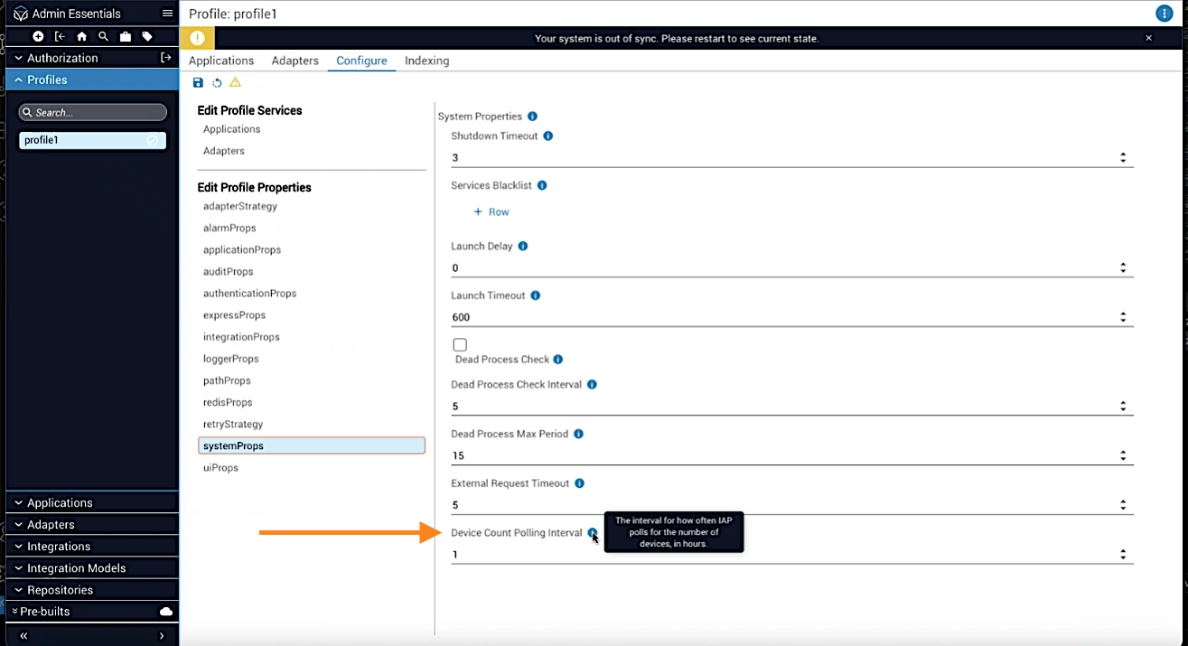Save the profile with the floppy disk icon

[x=198, y=83]
